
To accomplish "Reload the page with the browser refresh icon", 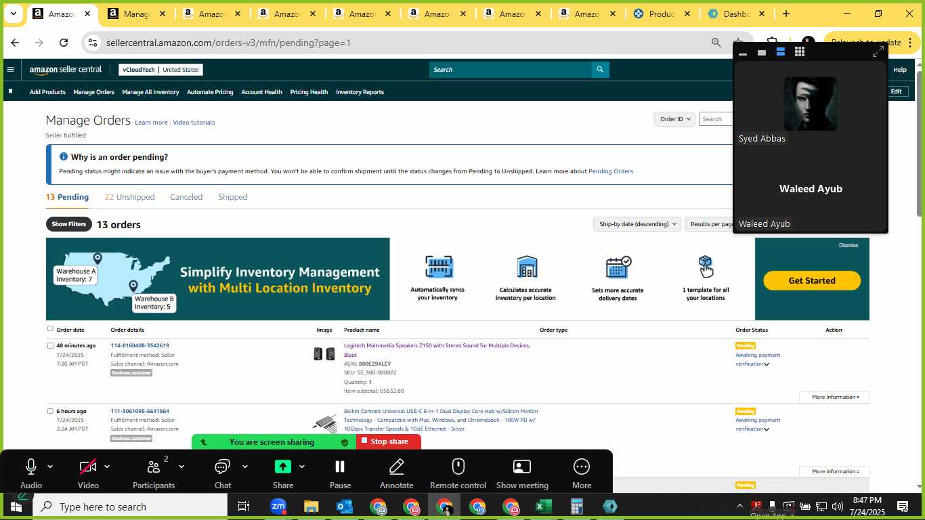I will point(63,43).
